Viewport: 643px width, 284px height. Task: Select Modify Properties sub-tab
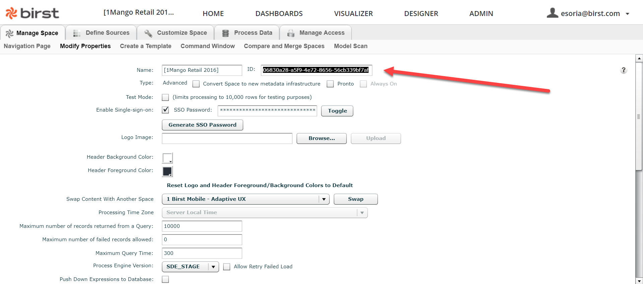85,46
